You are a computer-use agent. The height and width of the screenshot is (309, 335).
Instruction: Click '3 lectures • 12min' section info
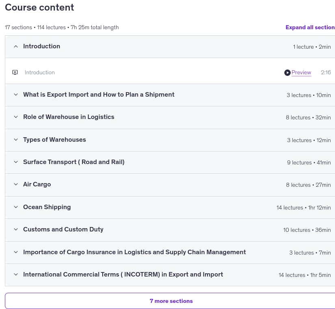(309, 140)
